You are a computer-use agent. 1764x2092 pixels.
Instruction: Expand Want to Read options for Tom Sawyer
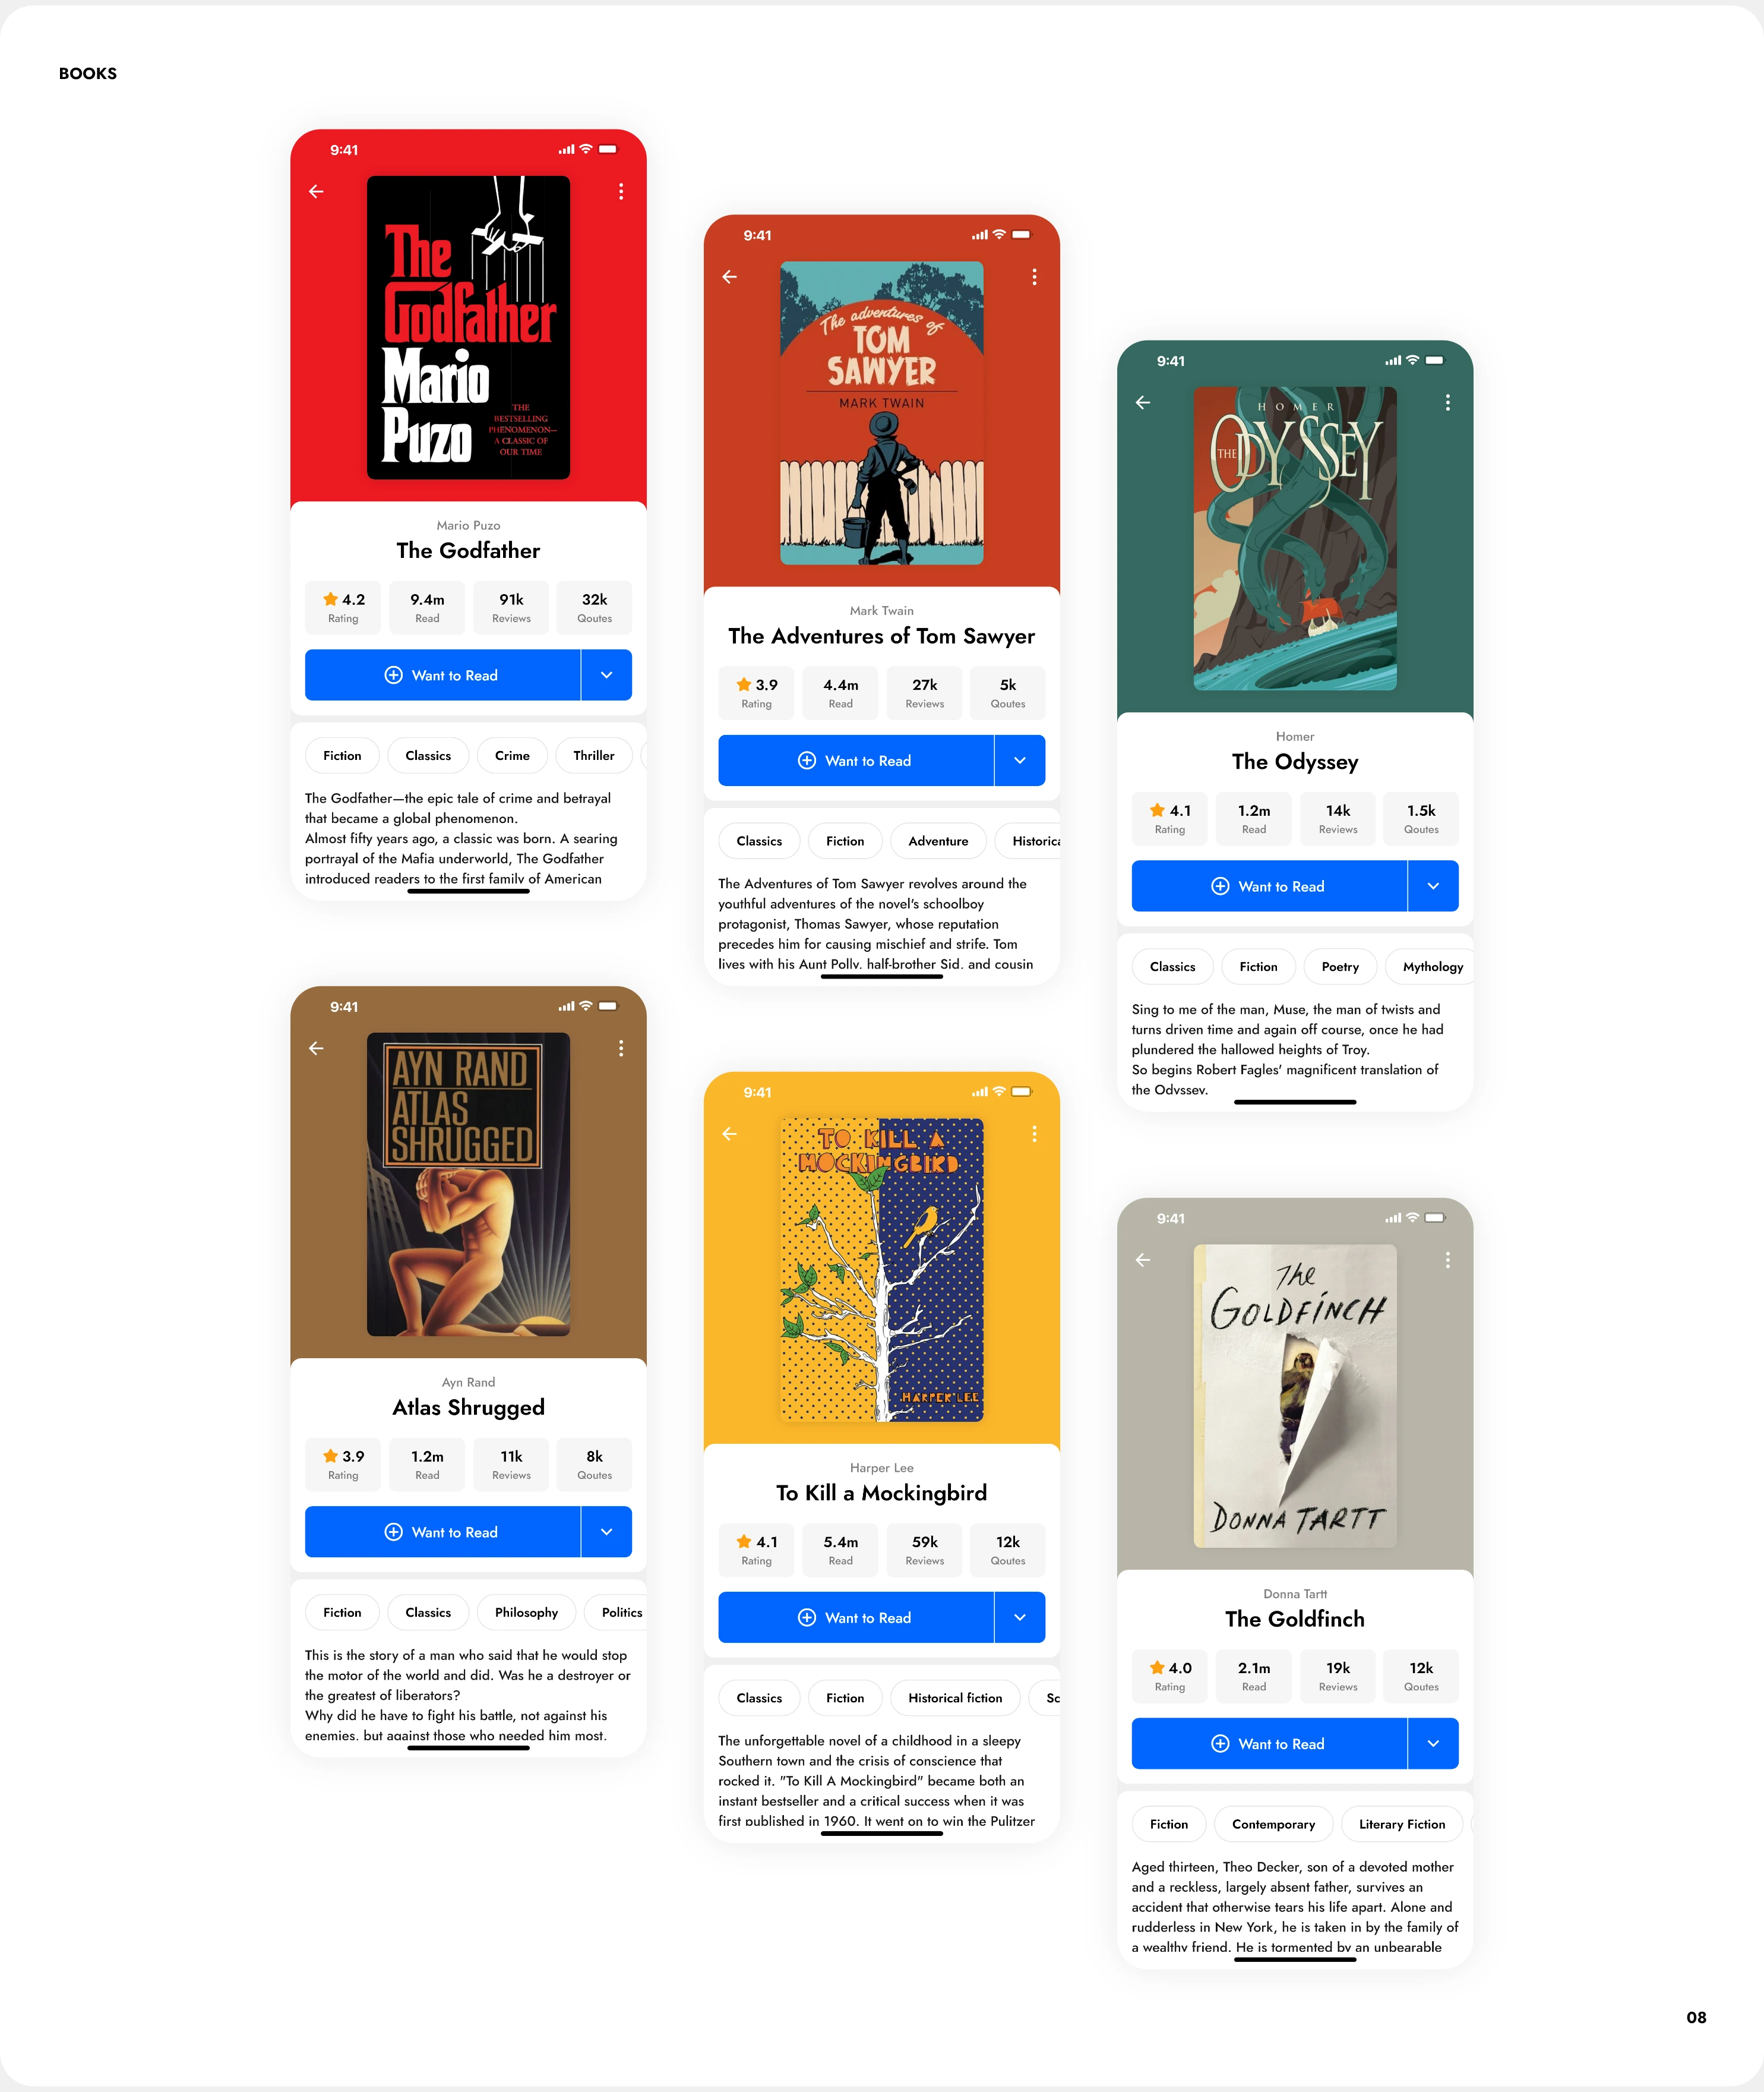(1020, 761)
